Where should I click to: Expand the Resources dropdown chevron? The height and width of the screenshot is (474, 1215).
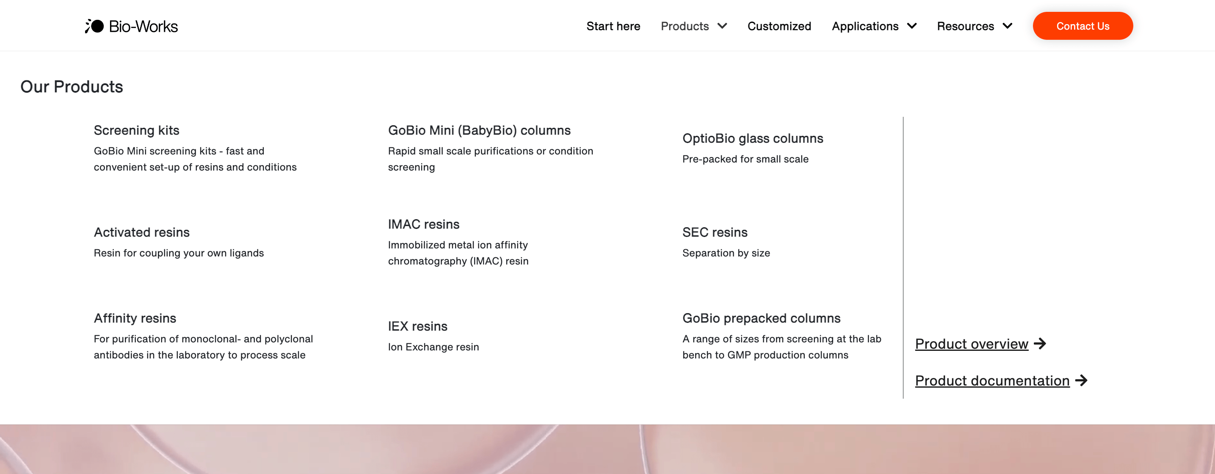coord(1007,26)
